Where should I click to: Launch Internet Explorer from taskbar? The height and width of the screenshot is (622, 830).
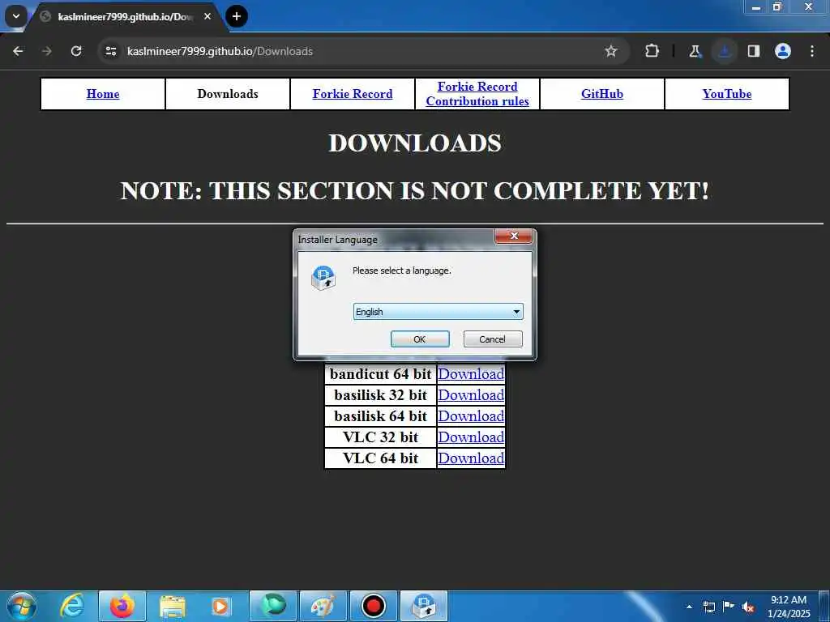pos(72,606)
